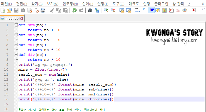206x112 pixels.
Task: Close the input.py tab
Action: pos(21,19)
